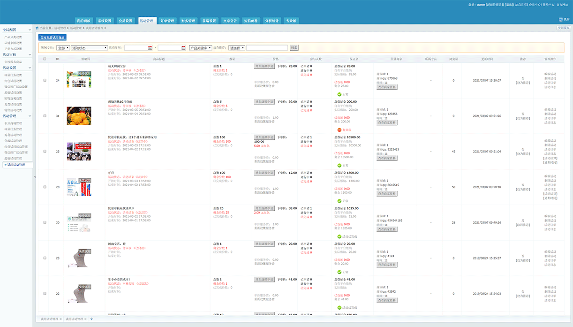
Task: Check the row checkbox for ID 28
Action: 45,187
